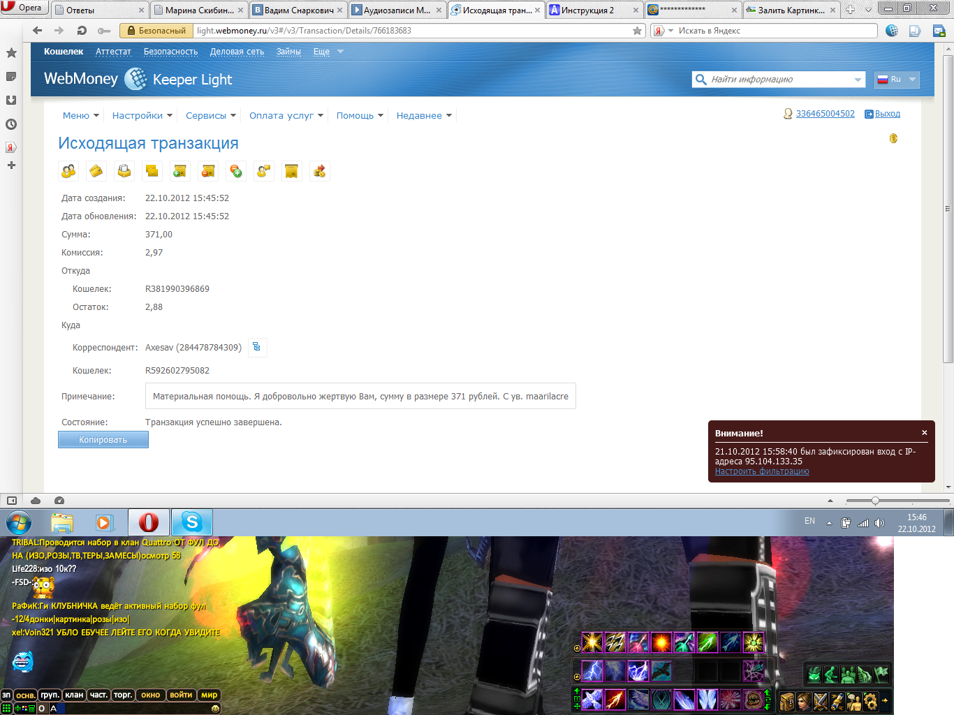This screenshot has height=715, width=954.
Task: Open the Безопасность link in the top bar
Action: (170, 52)
